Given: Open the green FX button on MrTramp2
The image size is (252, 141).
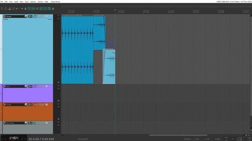Looking at the screenshot, I should tap(36, 123).
